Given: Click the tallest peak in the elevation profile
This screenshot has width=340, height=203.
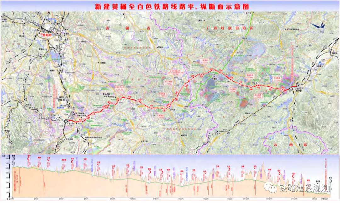Looking at the screenshot, I should click(263, 163).
